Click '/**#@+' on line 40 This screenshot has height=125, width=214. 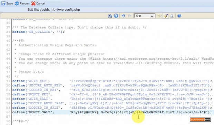tap(19, 41)
